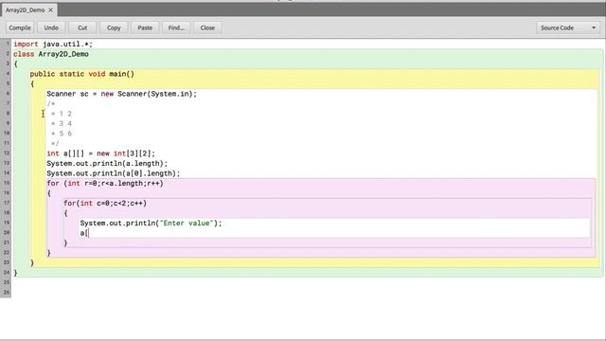Click the comment line showing 3 4
The height and width of the screenshot is (341, 606).
pyautogui.click(x=61, y=124)
